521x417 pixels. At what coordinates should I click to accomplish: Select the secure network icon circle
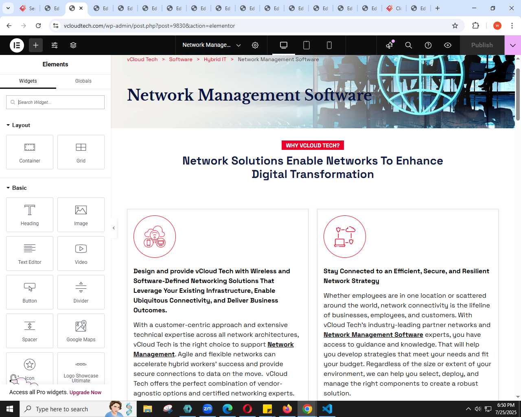[345, 237]
